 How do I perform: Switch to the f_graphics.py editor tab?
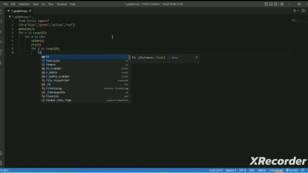coord(19,11)
